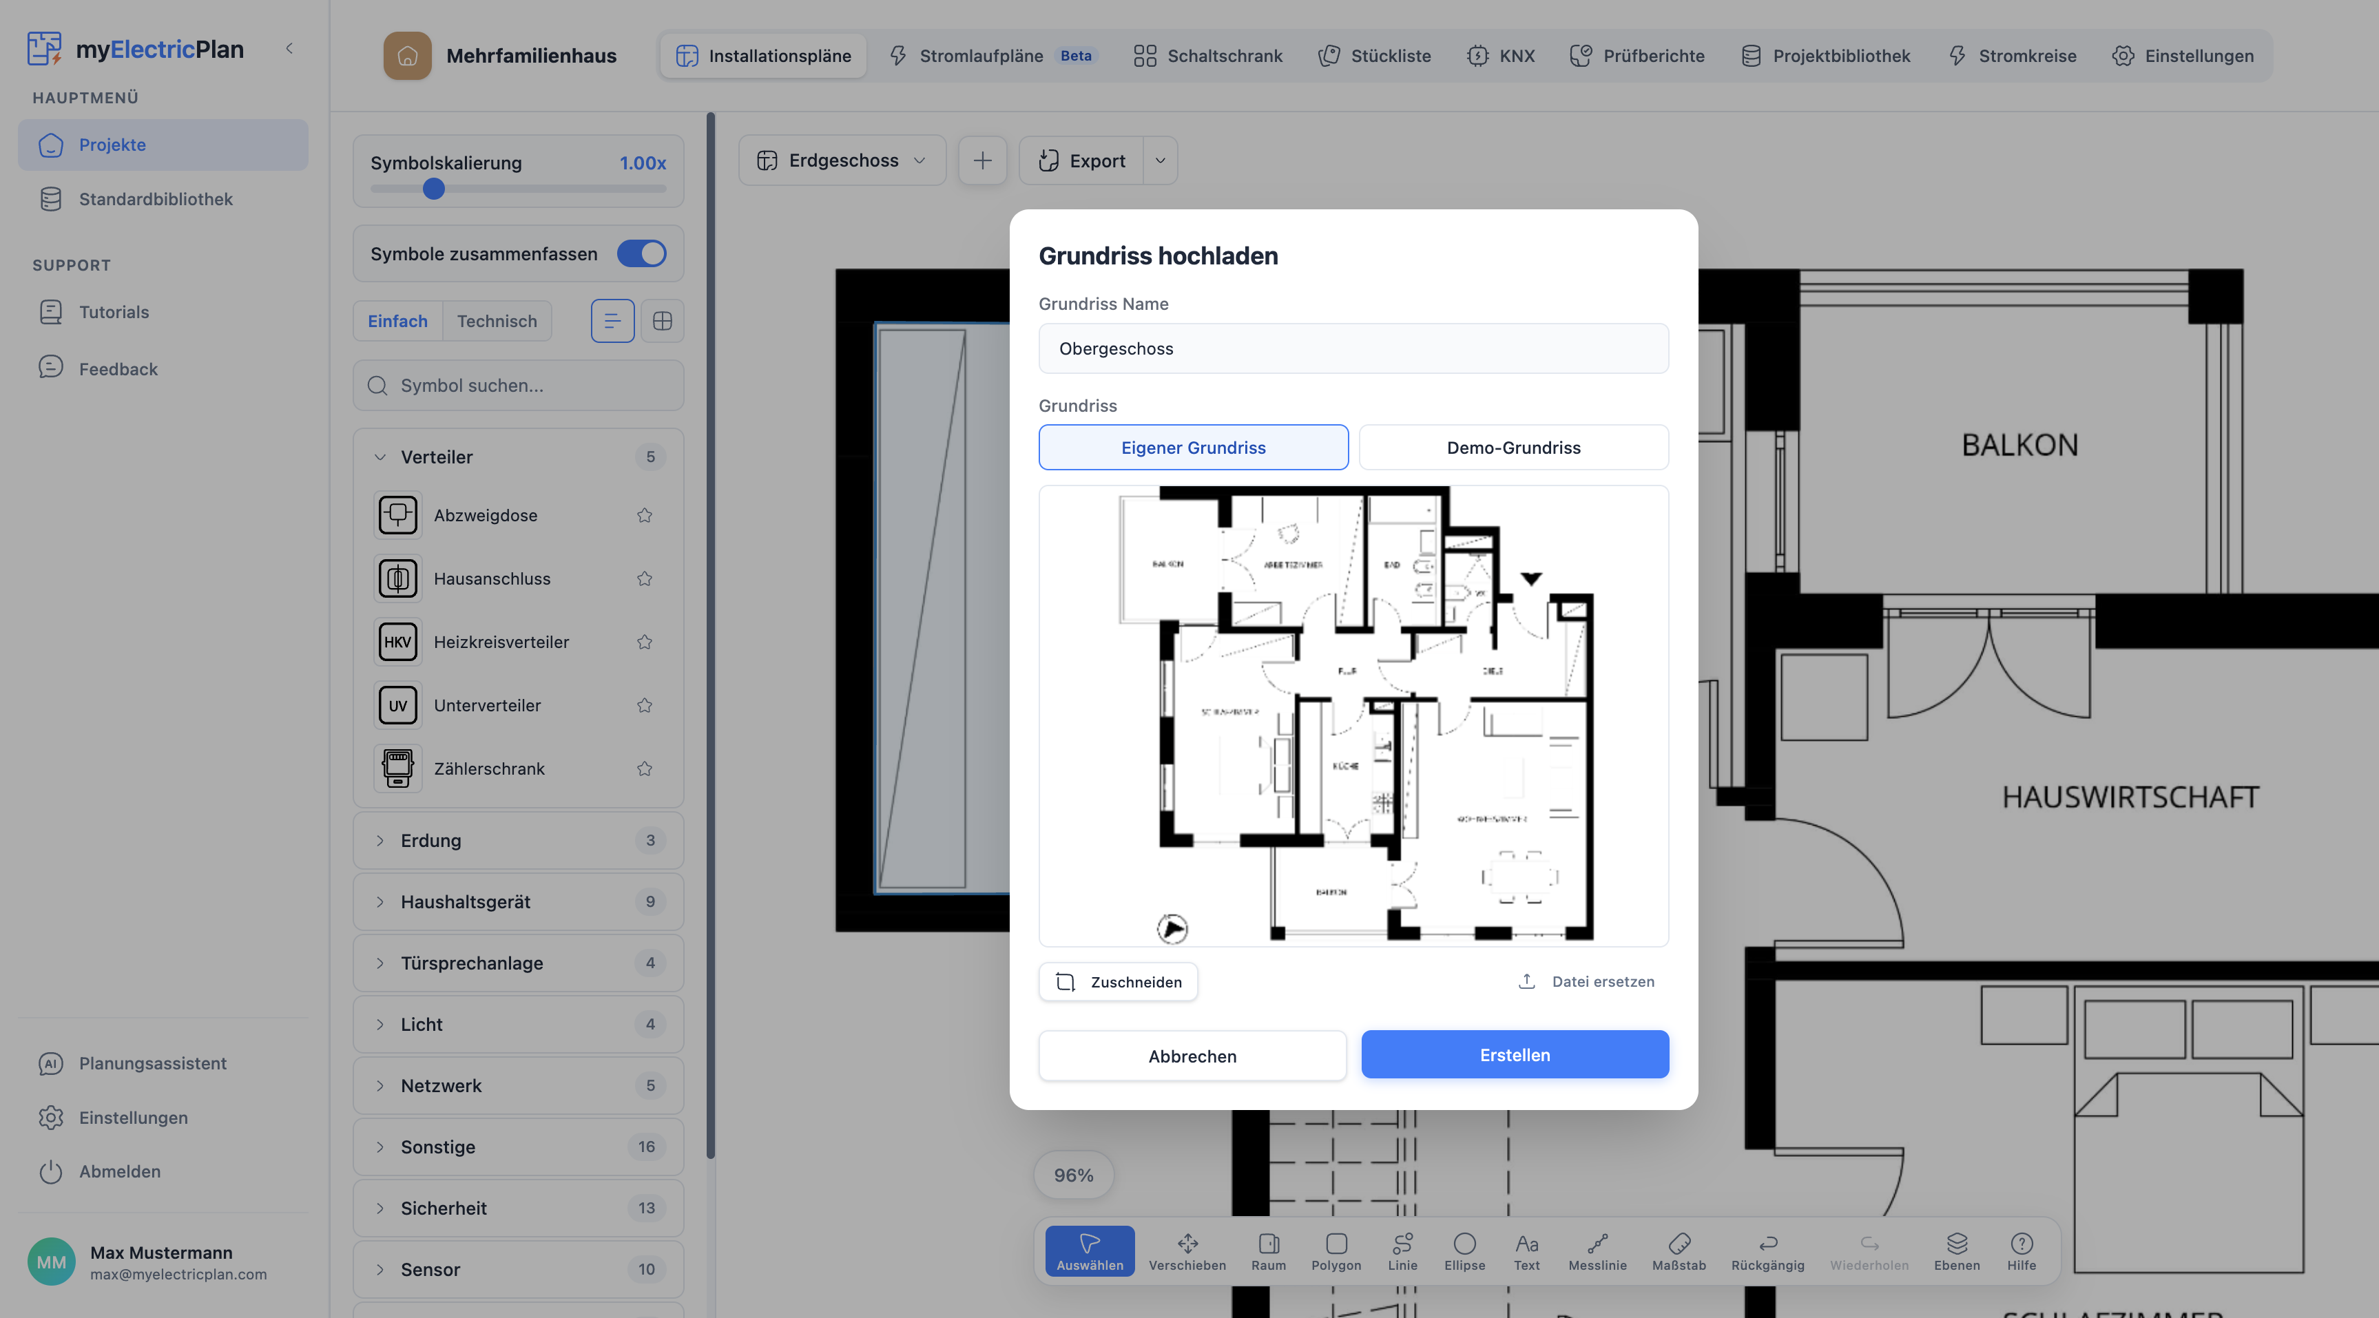This screenshot has height=1318, width=2379.
Task: Collapse the sidebar with the chevron icon
Action: [289, 48]
